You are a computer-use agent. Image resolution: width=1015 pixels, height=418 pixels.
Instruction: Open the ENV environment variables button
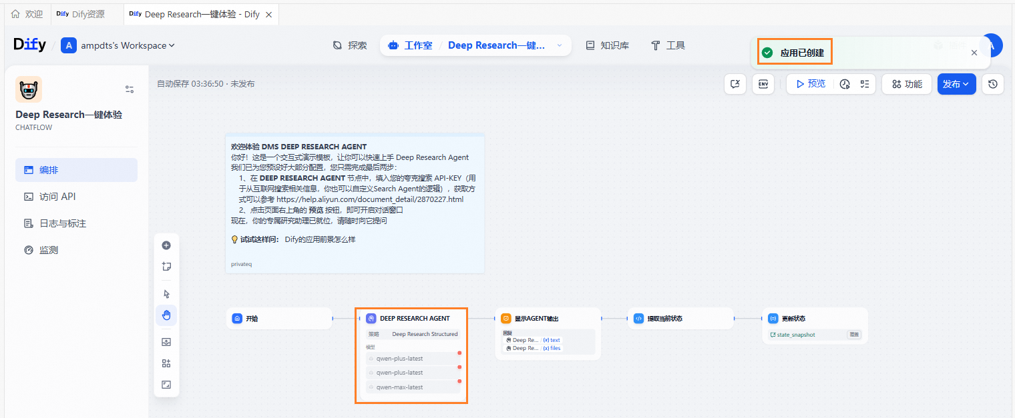pyautogui.click(x=763, y=84)
